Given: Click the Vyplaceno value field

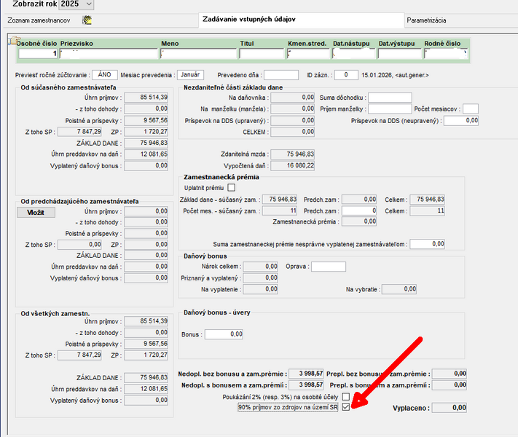Looking at the screenshot, I should click(x=450, y=408).
